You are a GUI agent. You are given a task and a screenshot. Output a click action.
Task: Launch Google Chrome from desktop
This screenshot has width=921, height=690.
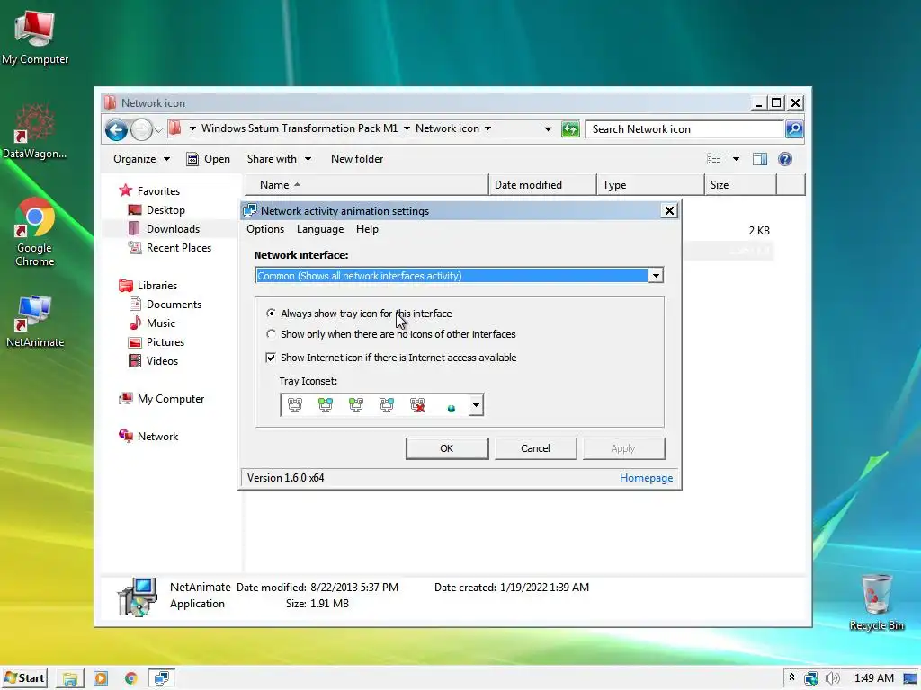[x=35, y=233]
